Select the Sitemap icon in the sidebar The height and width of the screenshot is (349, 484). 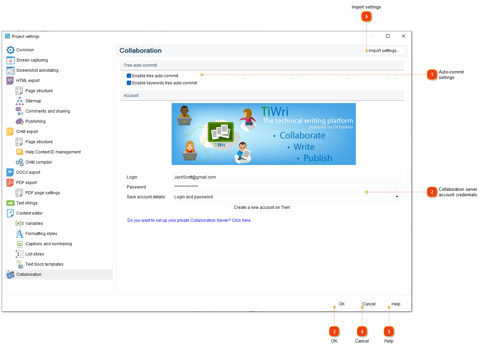click(19, 101)
